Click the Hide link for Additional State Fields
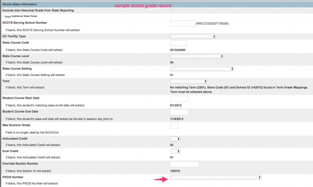The width and height of the screenshot is (313, 187). [8, 16]
